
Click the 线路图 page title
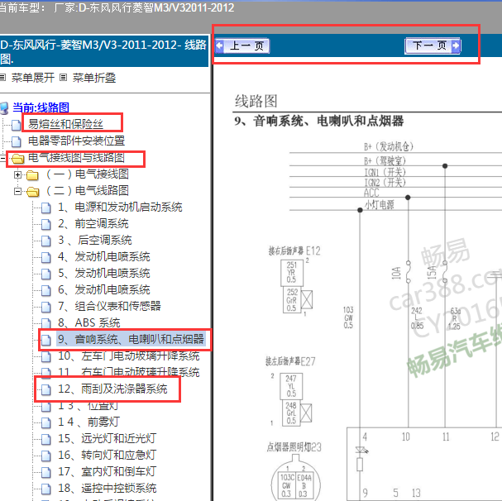tap(256, 101)
